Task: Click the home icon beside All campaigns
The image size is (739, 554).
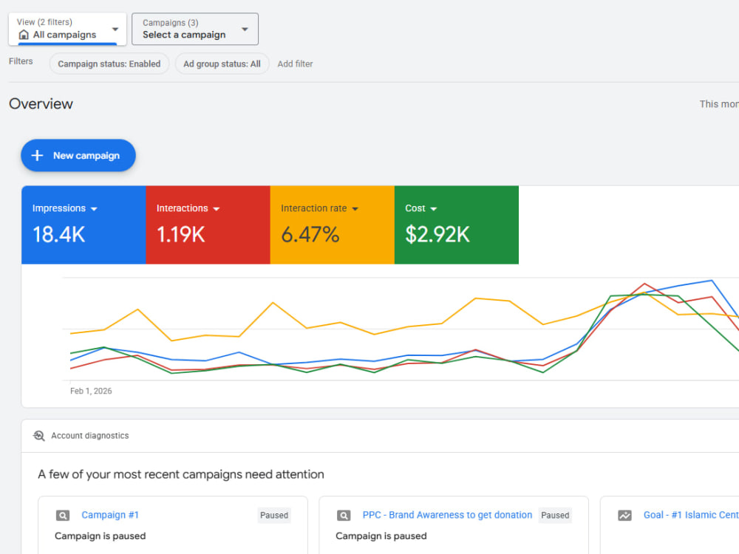Action: click(x=24, y=35)
